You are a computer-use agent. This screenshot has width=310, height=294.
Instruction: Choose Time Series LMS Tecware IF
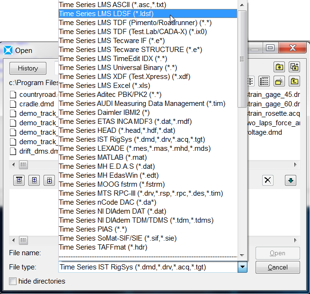pyautogui.click(x=148, y=41)
